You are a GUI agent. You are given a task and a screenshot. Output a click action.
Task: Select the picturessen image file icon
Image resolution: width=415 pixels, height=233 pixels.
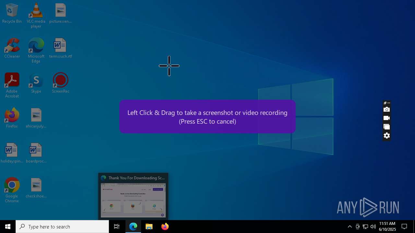60,14
